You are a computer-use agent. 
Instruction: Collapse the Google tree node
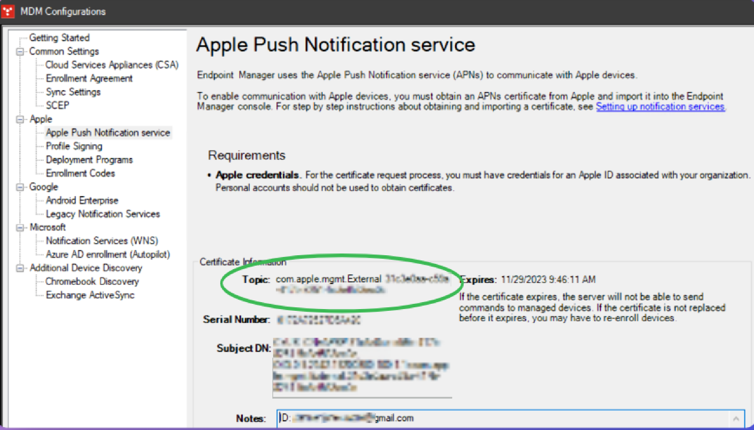click(21, 187)
